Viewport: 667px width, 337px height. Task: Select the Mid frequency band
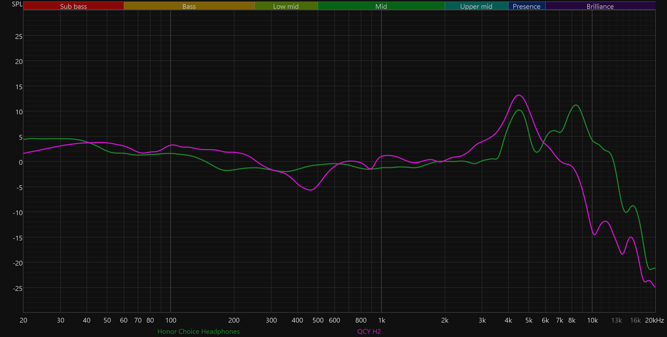coord(381,6)
